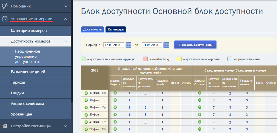Switch to the Доступность tab
The width and height of the screenshot is (277, 133).
point(92,29)
